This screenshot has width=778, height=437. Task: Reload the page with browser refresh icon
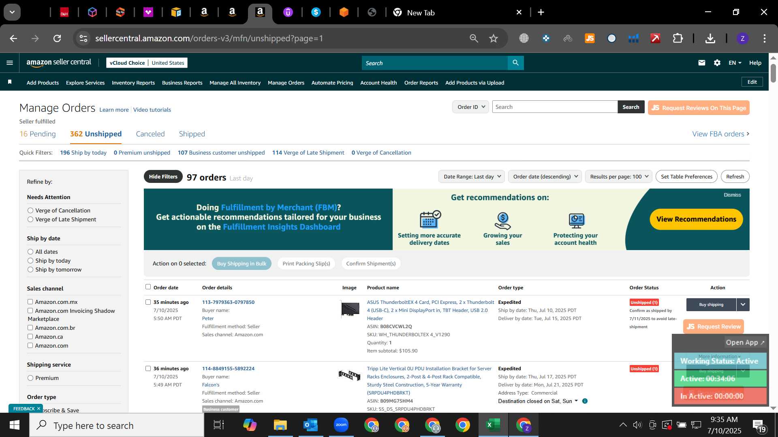(57, 38)
